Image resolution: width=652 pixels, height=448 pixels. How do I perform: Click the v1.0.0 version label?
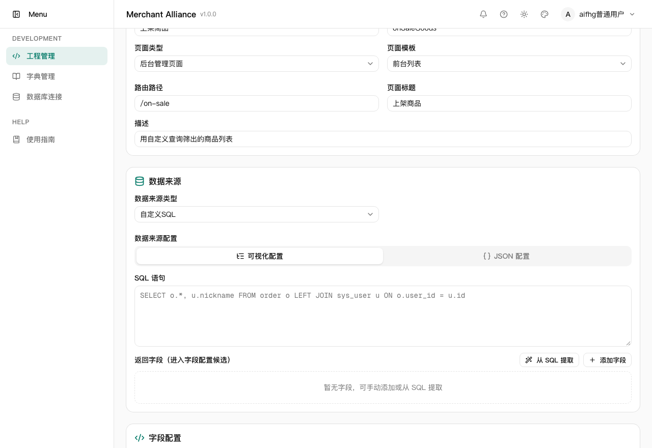pos(208,14)
